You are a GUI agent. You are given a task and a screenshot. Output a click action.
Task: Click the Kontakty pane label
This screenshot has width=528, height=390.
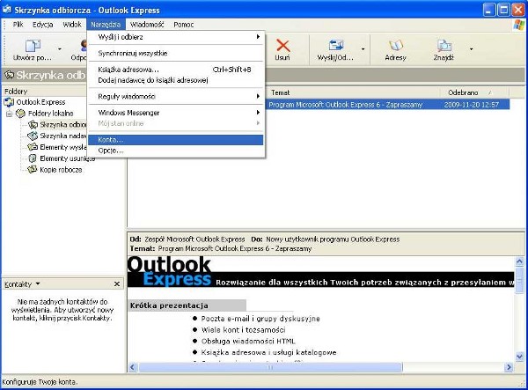pos(18,284)
